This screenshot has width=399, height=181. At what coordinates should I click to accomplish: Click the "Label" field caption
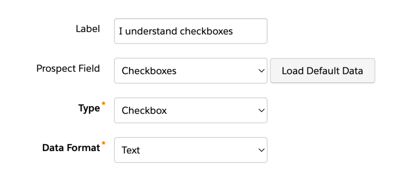point(88,29)
